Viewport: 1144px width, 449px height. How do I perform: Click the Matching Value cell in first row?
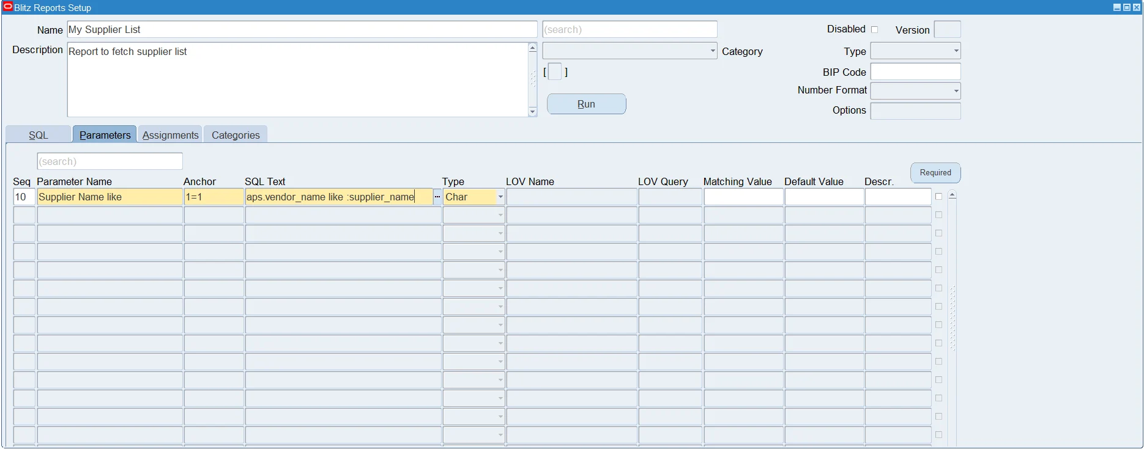[x=743, y=197]
